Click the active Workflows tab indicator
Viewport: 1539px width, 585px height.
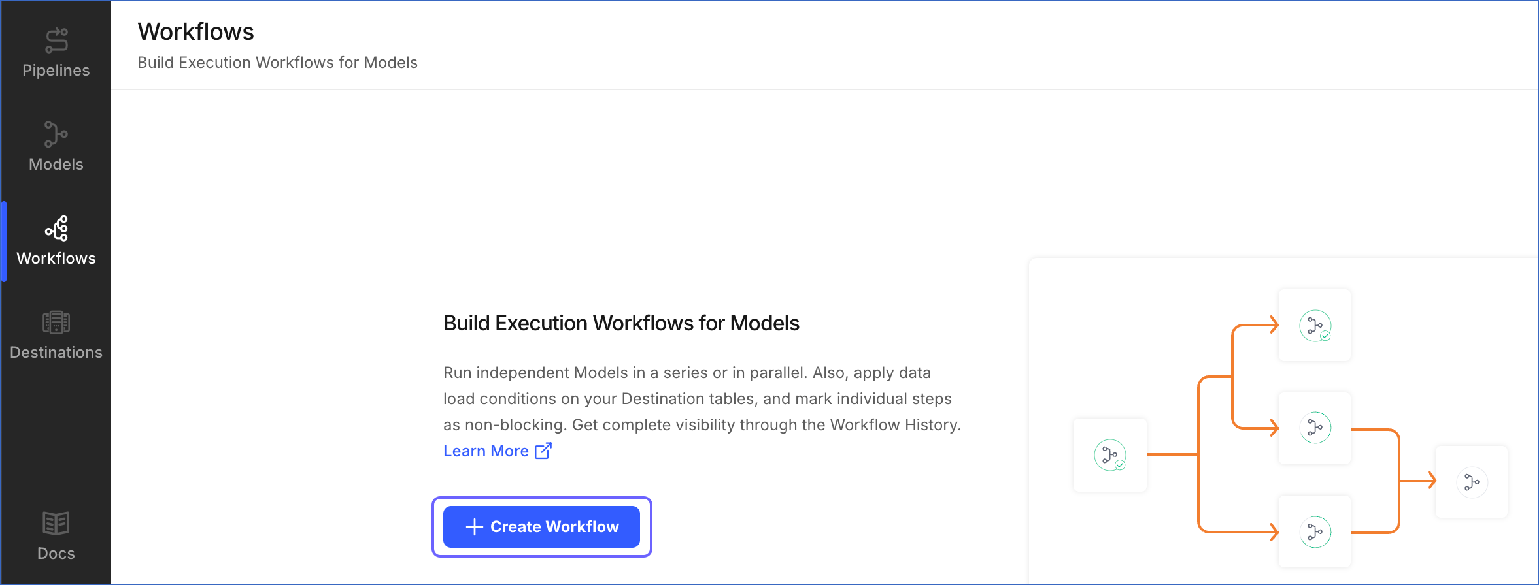point(3,242)
